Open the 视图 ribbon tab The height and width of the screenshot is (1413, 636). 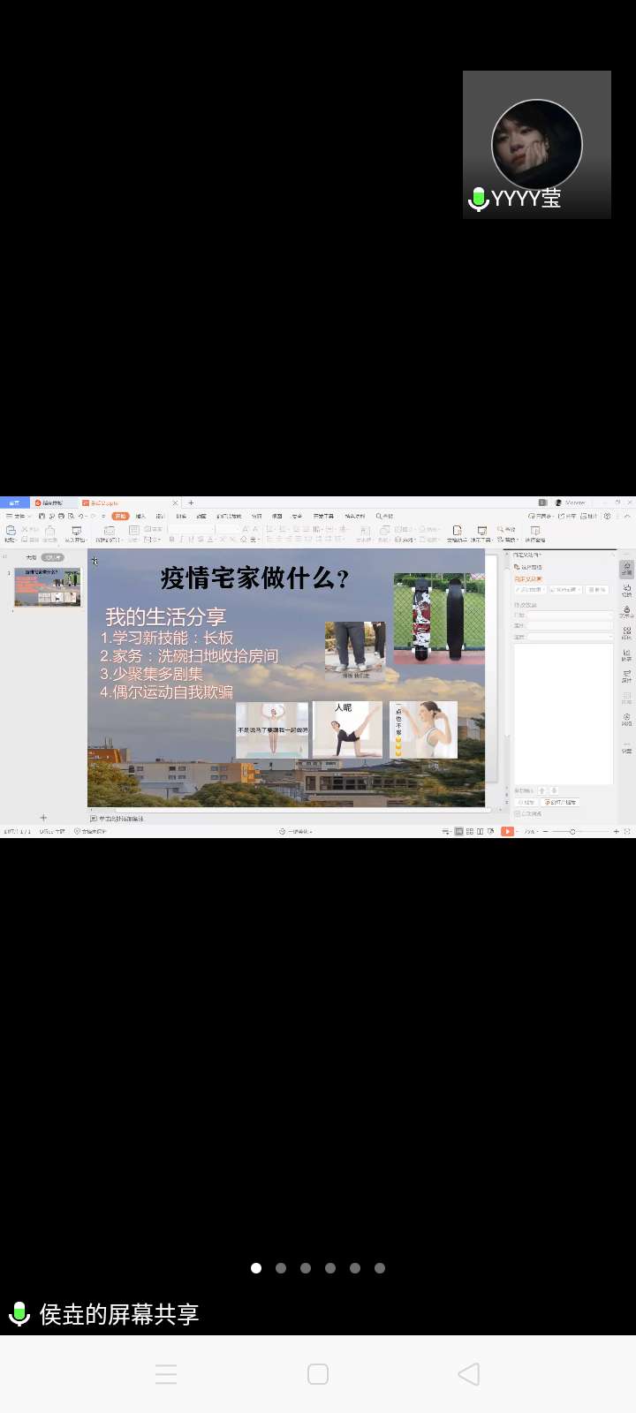(x=276, y=516)
